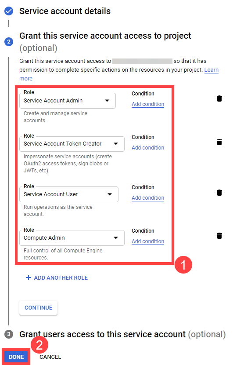Open the Service Account User role dropdown
The image size is (251, 365).
coord(69,194)
